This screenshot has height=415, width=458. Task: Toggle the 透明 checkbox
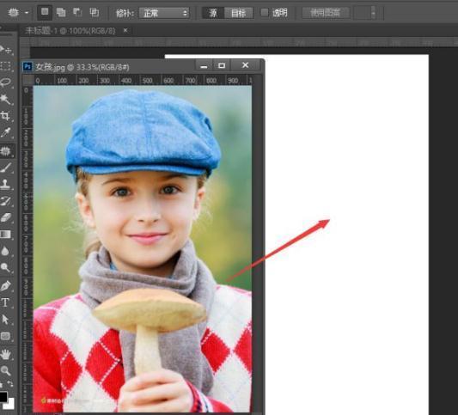click(x=265, y=13)
